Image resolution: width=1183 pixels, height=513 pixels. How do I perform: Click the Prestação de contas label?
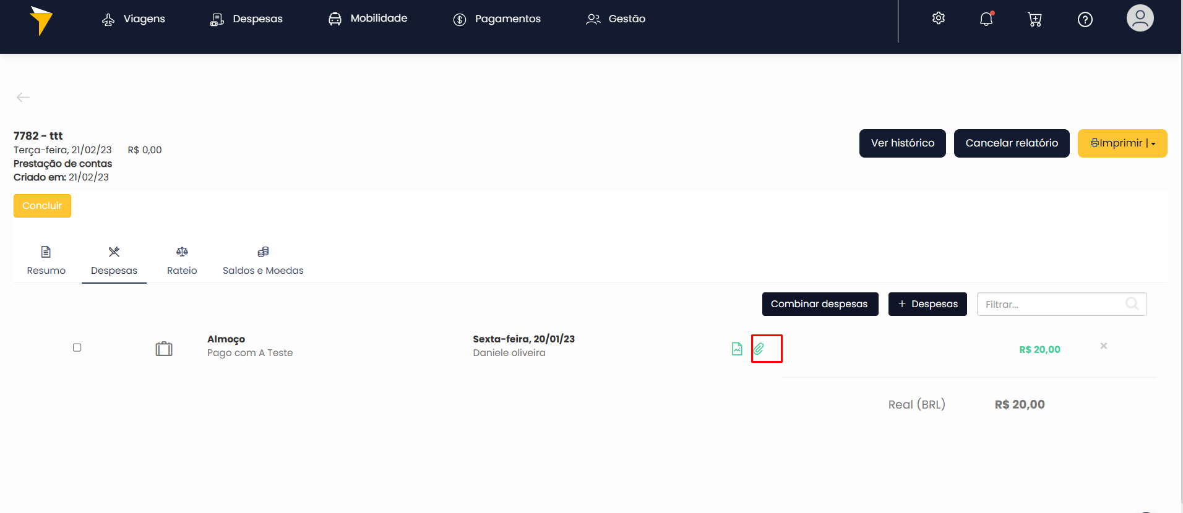63,164
